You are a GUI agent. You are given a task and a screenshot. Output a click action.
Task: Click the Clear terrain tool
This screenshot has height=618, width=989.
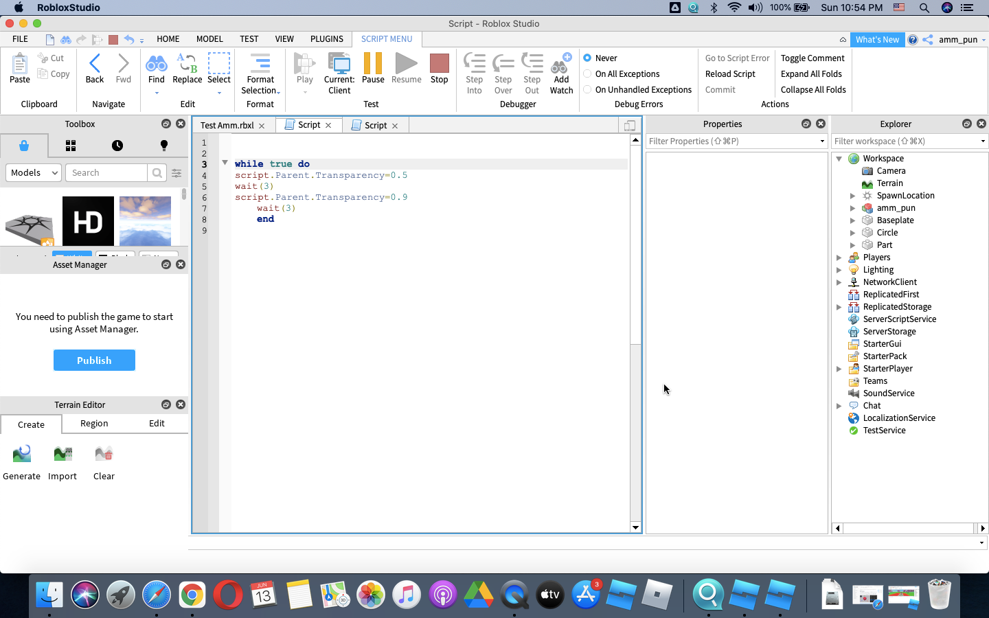click(104, 454)
